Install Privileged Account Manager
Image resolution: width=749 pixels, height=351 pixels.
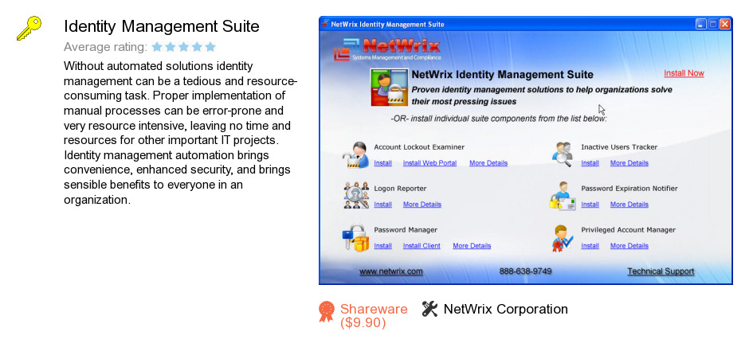point(590,246)
